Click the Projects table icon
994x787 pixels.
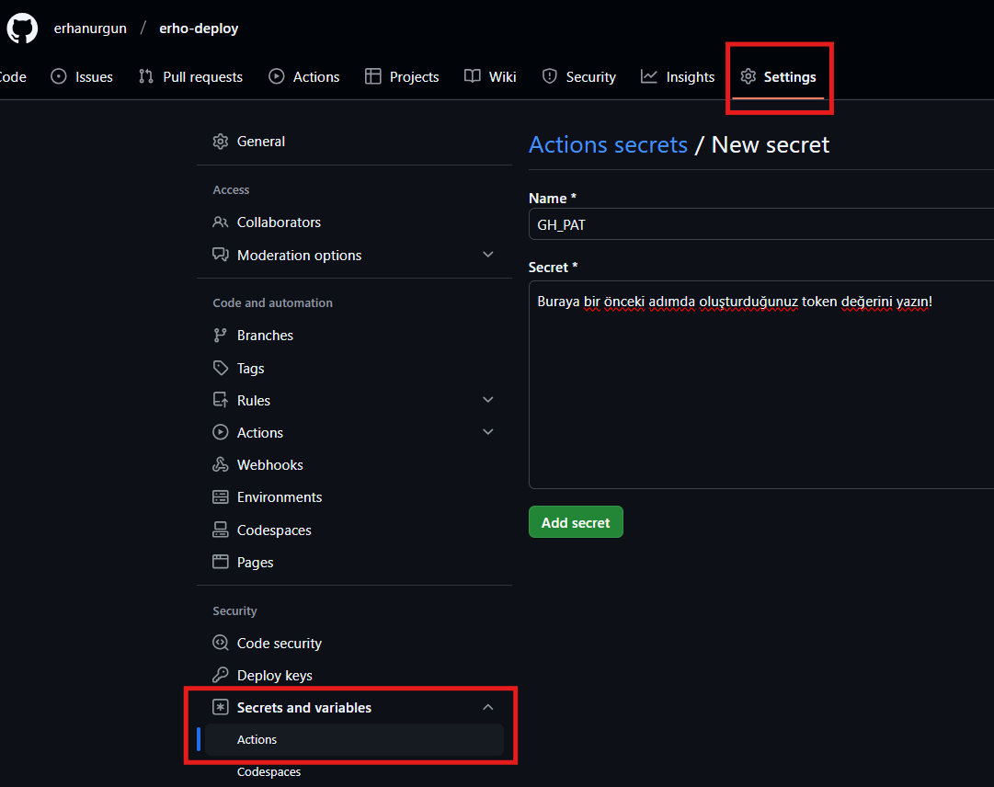tap(372, 76)
